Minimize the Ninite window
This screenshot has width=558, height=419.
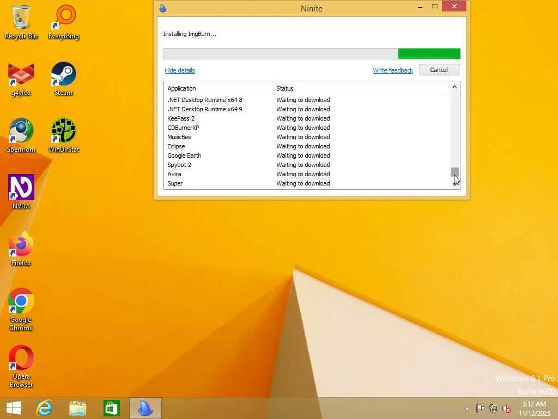coord(420,7)
